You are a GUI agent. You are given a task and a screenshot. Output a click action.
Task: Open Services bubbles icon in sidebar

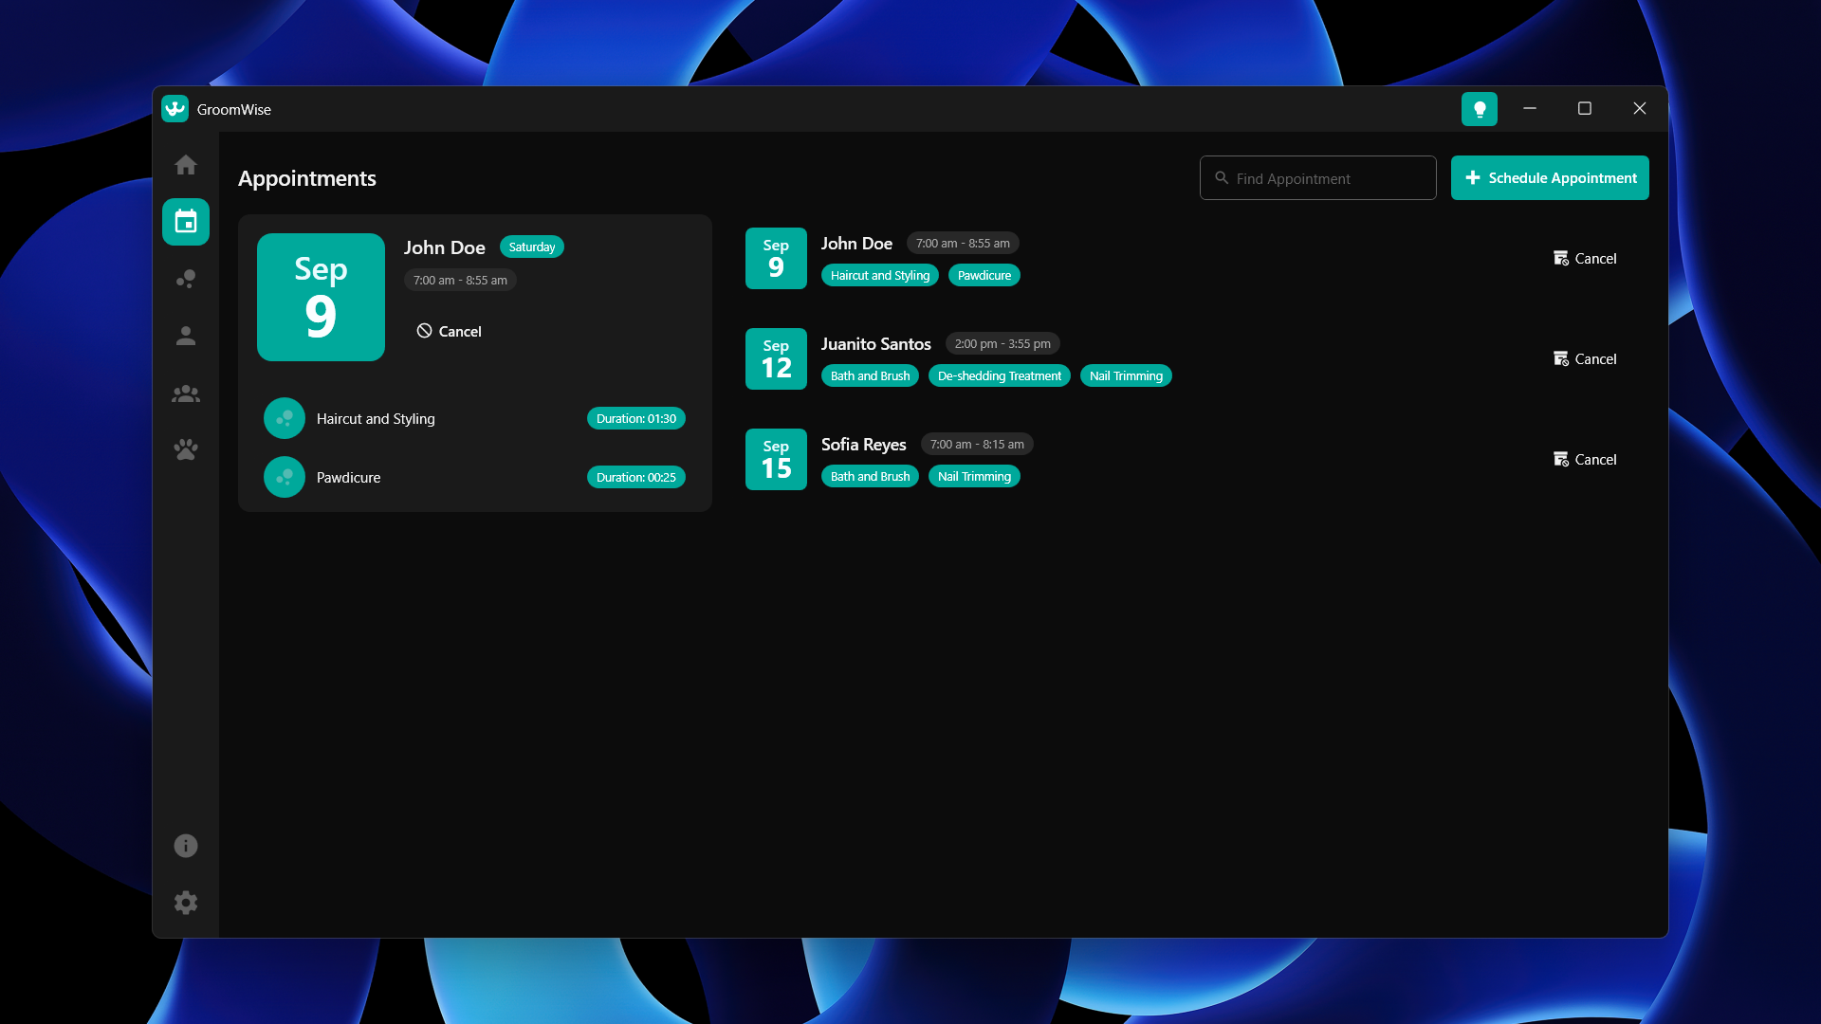pos(186,279)
